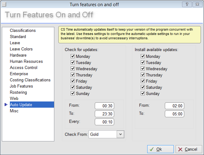Open the Check From dropdown arrow
204x155 pixels.
tap(121, 134)
